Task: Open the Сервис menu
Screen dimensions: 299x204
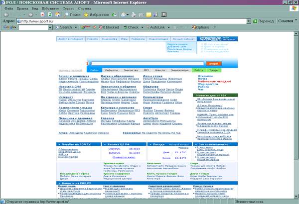Action: coord(68,8)
